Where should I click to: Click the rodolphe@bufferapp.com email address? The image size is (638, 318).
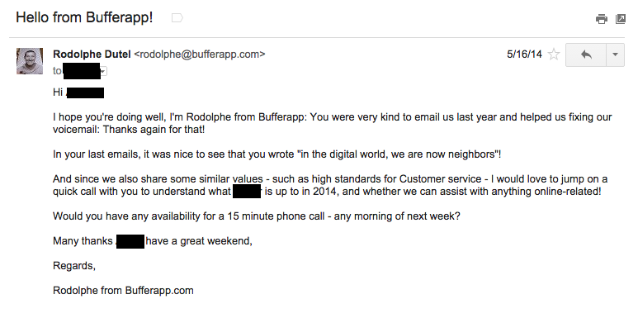click(200, 55)
